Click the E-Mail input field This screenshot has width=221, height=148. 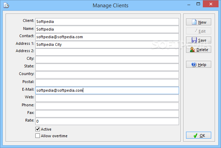click(x=107, y=90)
